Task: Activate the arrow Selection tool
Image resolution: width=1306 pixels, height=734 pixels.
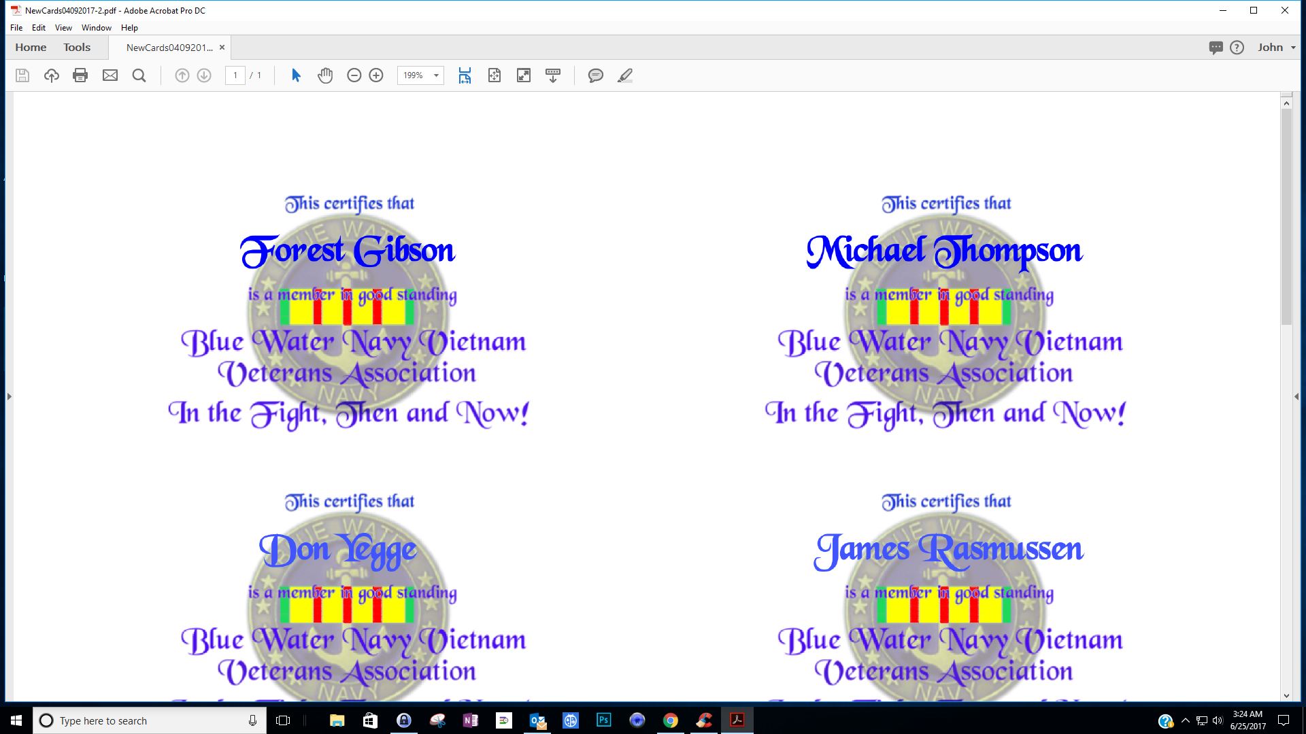Action: tap(296, 75)
